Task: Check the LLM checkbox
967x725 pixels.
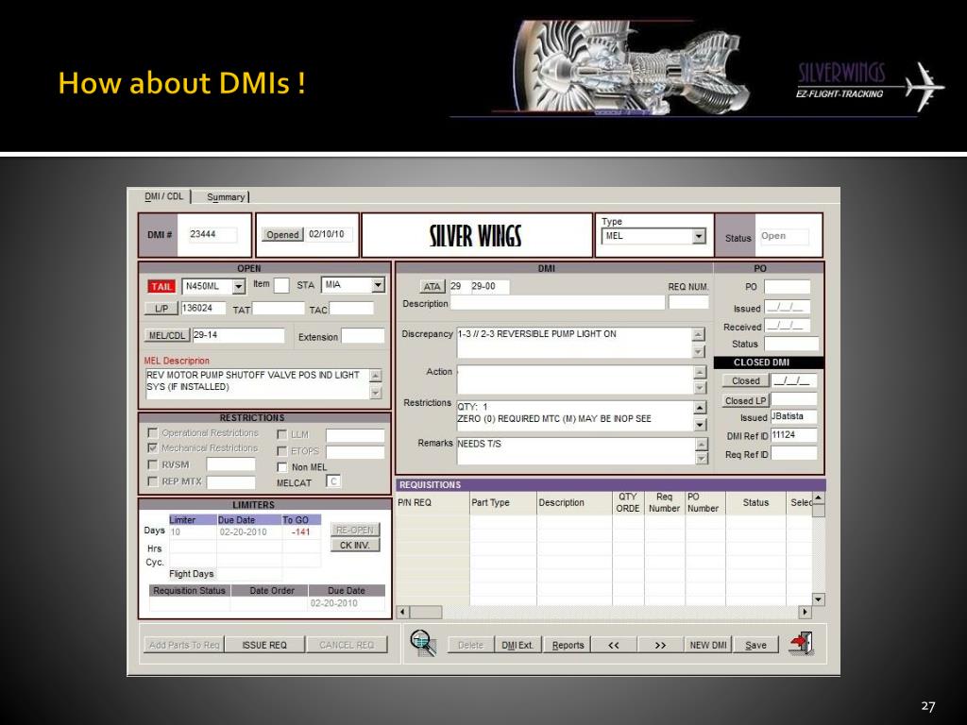Action: pyautogui.click(x=281, y=434)
